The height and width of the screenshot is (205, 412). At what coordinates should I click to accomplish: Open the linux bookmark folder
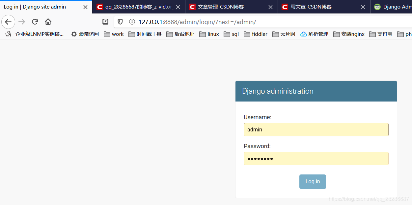(x=209, y=34)
